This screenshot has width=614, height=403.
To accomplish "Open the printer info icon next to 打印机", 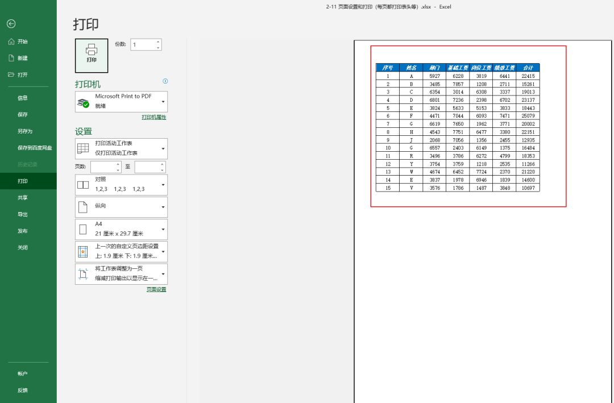I will 165,81.
